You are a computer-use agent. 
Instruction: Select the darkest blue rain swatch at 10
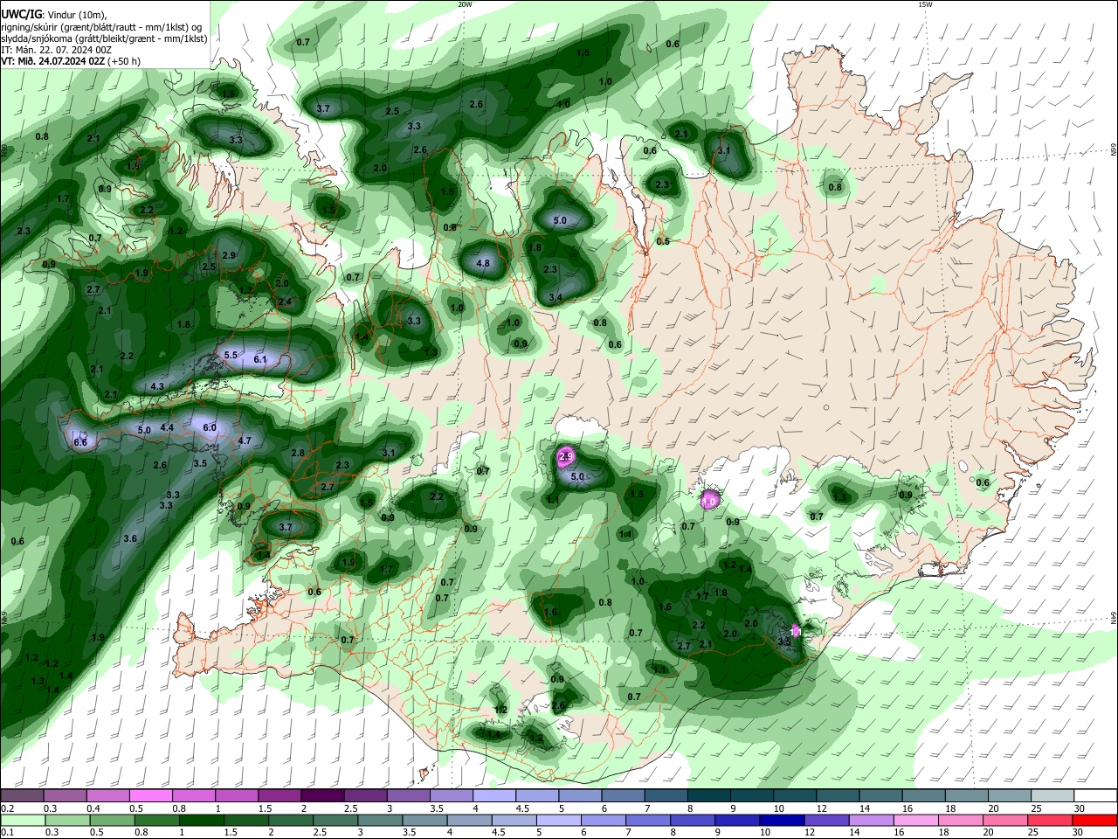click(x=780, y=820)
